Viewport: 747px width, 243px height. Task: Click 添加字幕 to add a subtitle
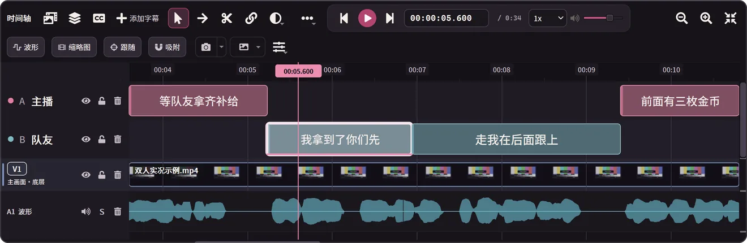(138, 18)
